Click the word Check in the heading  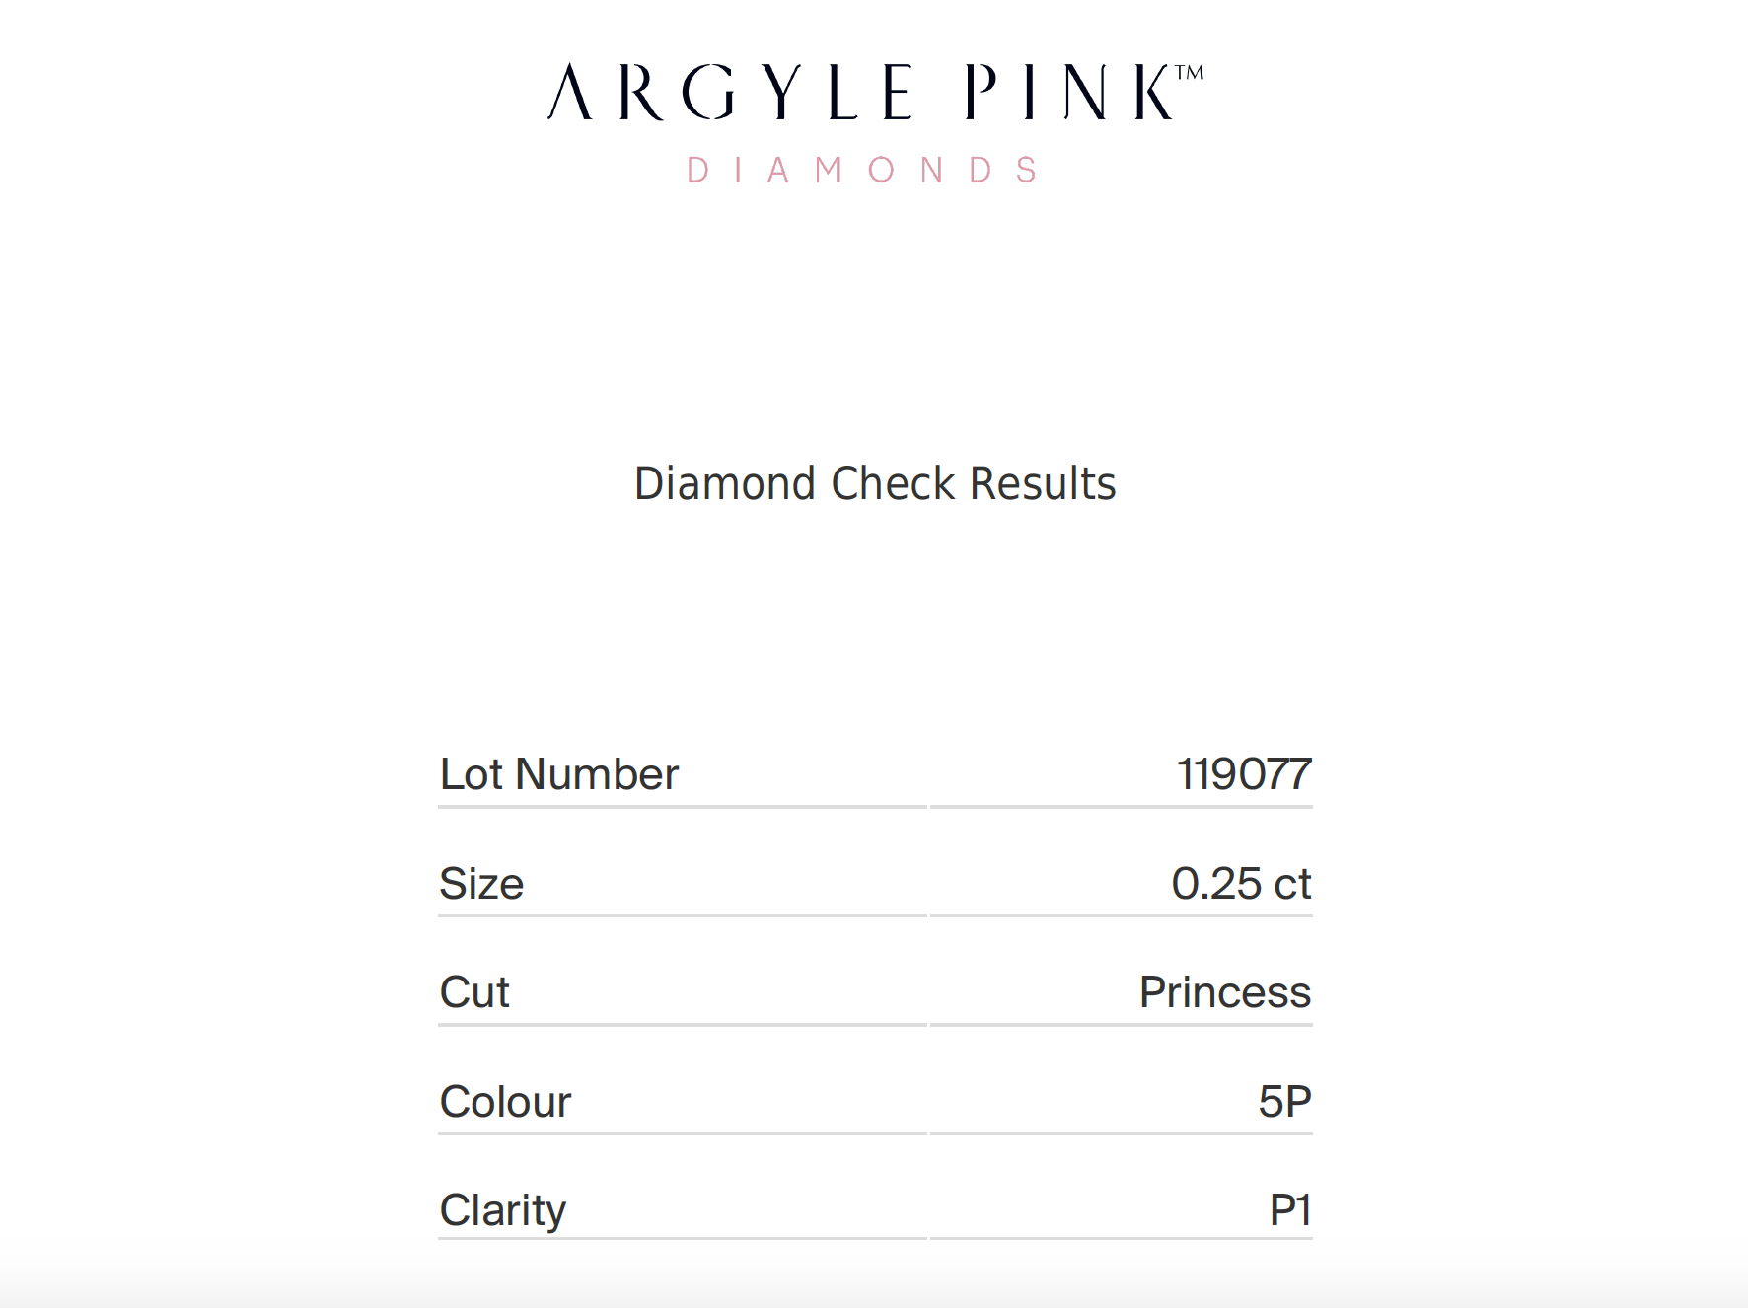893,483
